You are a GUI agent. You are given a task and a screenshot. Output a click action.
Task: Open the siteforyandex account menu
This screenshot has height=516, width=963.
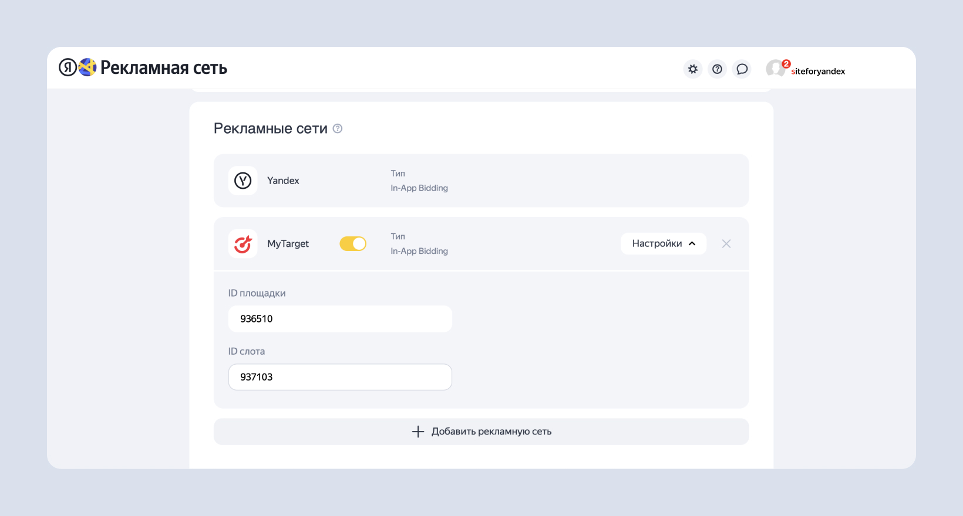click(x=818, y=72)
